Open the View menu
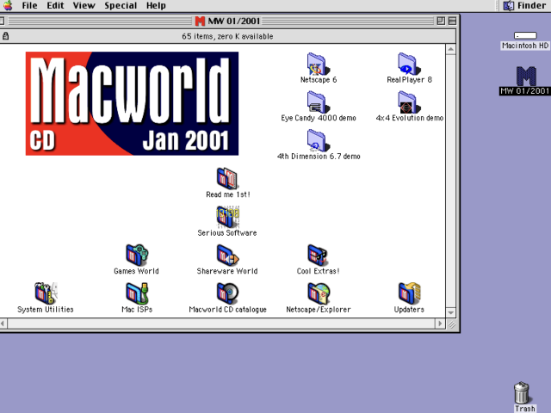 click(x=84, y=6)
